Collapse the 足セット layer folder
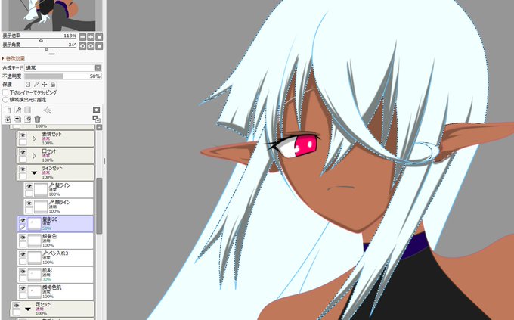The image size is (514, 320). [x=28, y=309]
